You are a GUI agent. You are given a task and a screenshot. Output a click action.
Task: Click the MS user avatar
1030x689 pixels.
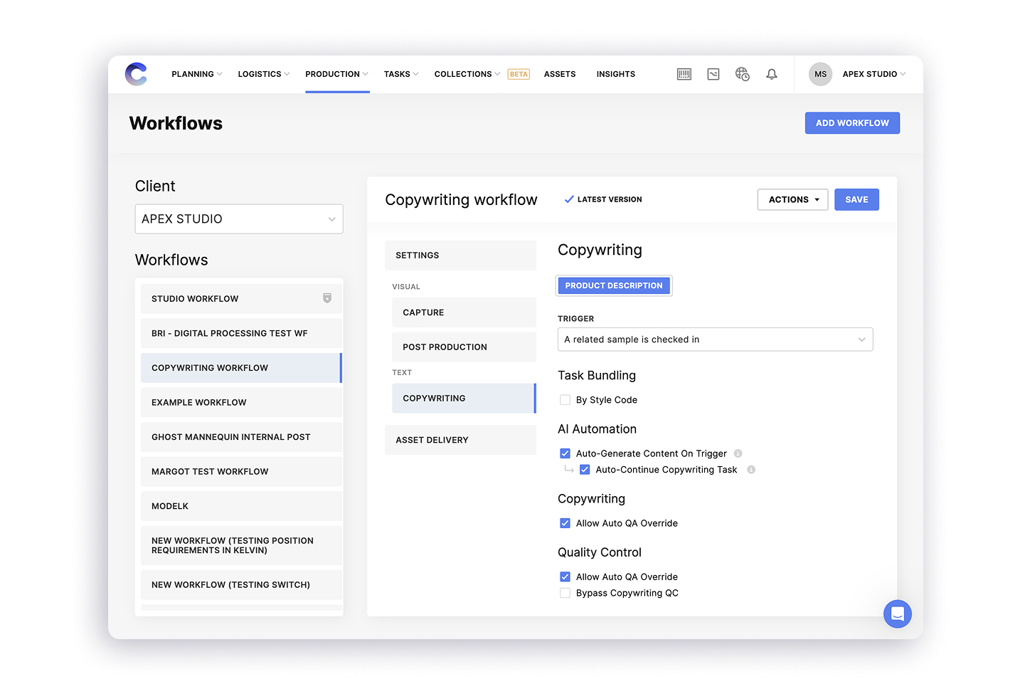point(821,74)
